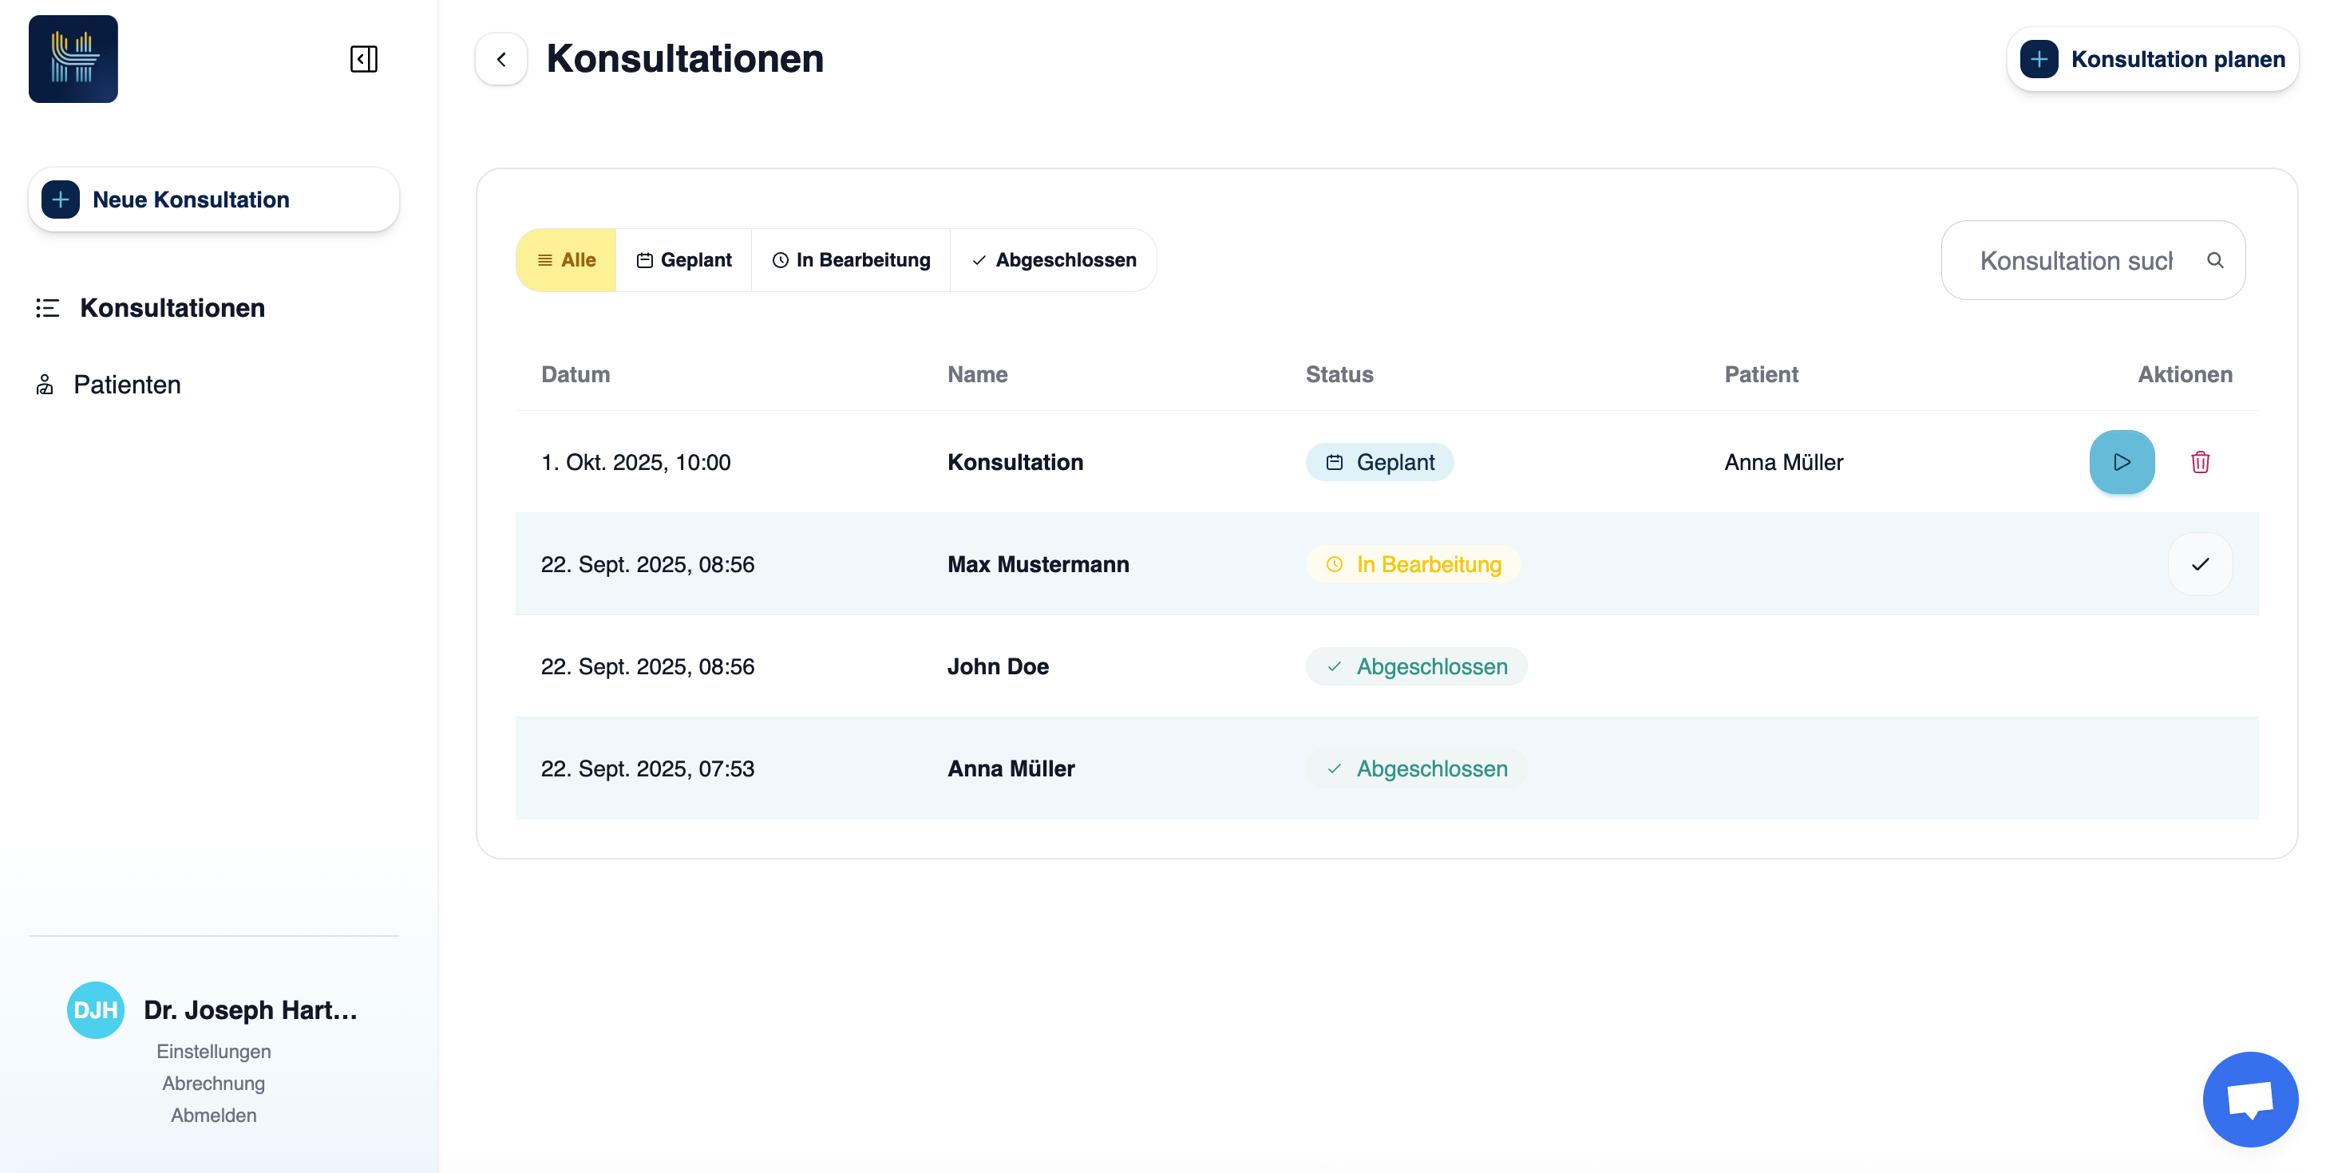Filter by Geplant consultations

tap(683, 260)
